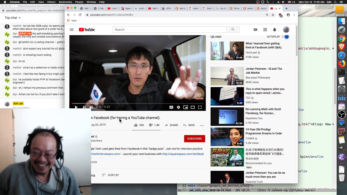The image size is (347, 195).
Task: Switch to the Live D tab
Action: (x=113, y=8)
